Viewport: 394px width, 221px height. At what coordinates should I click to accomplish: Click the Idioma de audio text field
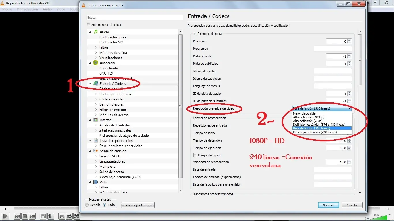tap(333, 71)
